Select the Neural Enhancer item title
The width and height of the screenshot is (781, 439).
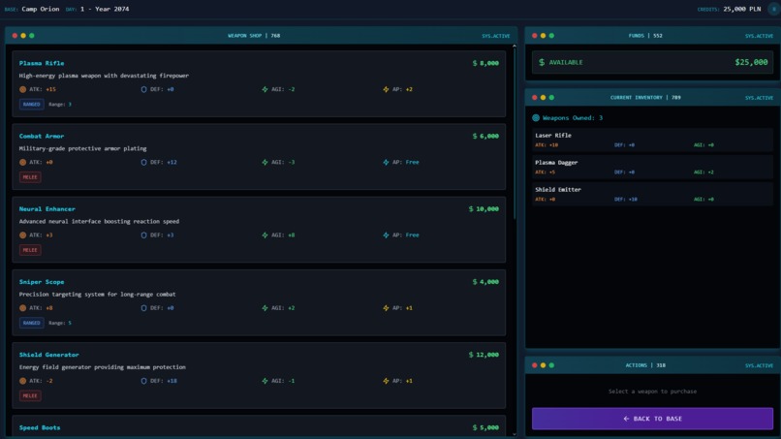[47, 208]
